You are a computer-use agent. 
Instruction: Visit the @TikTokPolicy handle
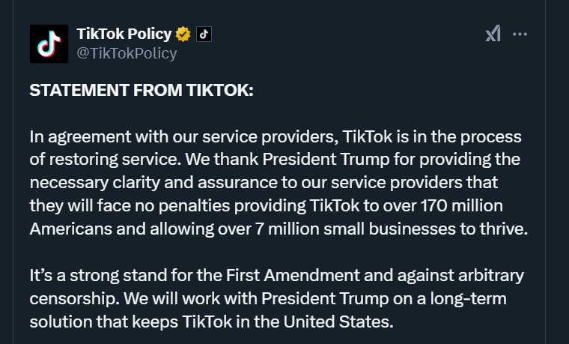(x=127, y=53)
